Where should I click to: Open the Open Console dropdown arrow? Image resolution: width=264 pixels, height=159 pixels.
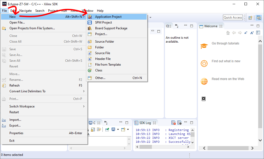pos(128,129)
